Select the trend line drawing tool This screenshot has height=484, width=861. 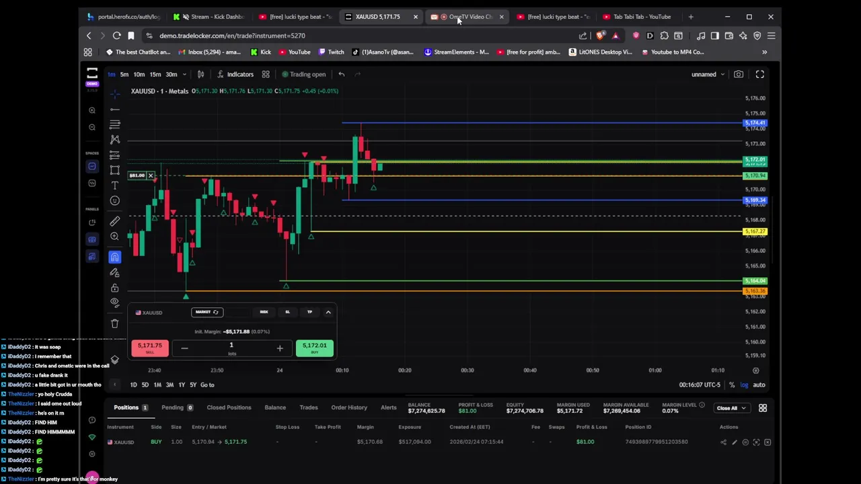tap(115, 109)
